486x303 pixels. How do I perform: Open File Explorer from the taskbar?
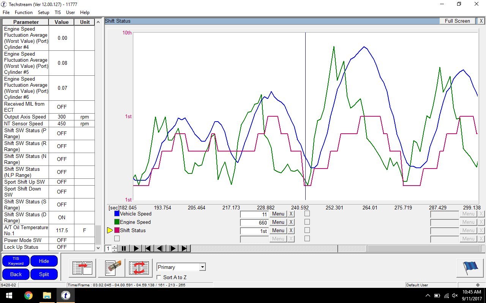[x=47, y=295]
